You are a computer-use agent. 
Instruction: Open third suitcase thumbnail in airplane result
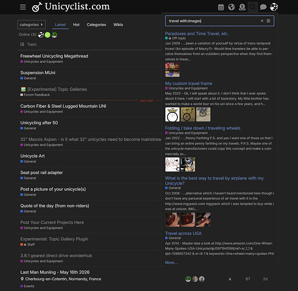pyautogui.click(x=203, y=219)
